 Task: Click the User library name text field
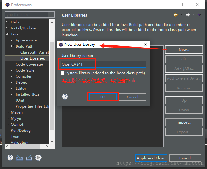[x=103, y=64]
